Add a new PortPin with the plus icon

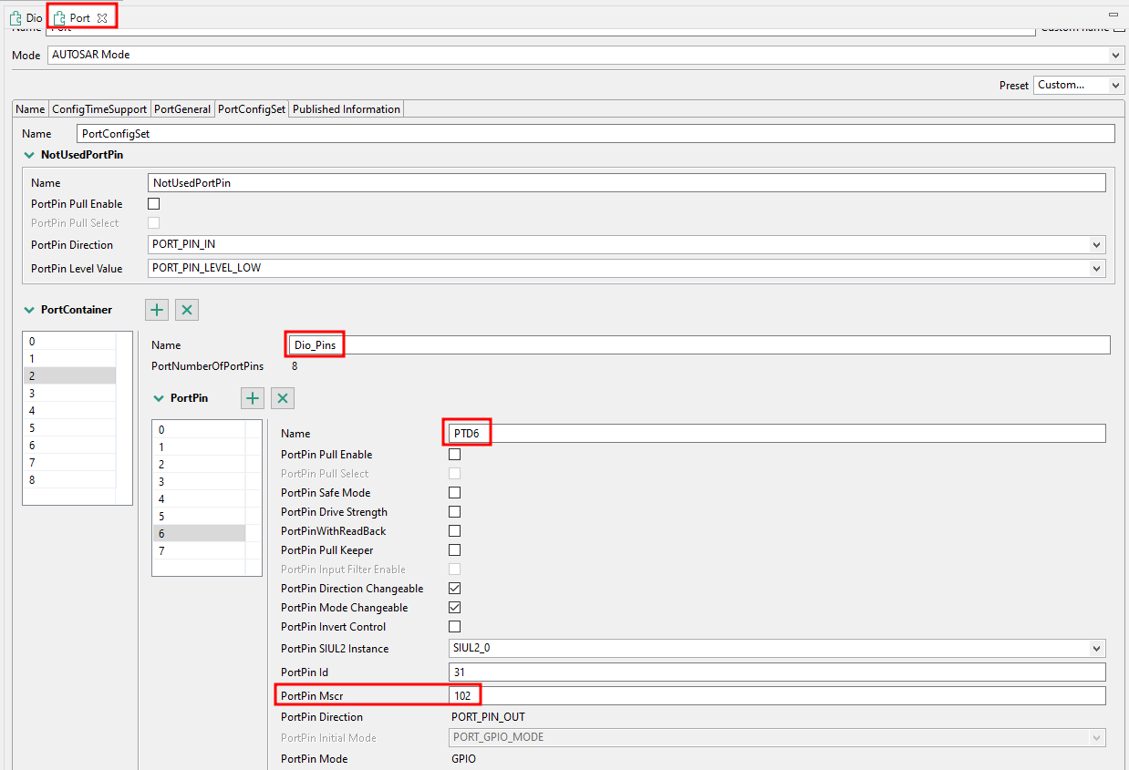click(252, 398)
